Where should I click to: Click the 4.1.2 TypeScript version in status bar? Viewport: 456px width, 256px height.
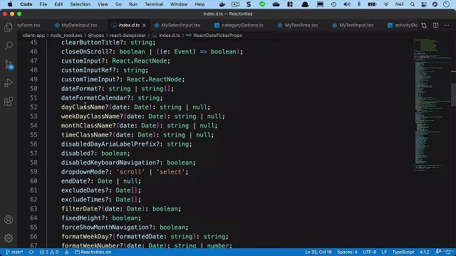425,252
